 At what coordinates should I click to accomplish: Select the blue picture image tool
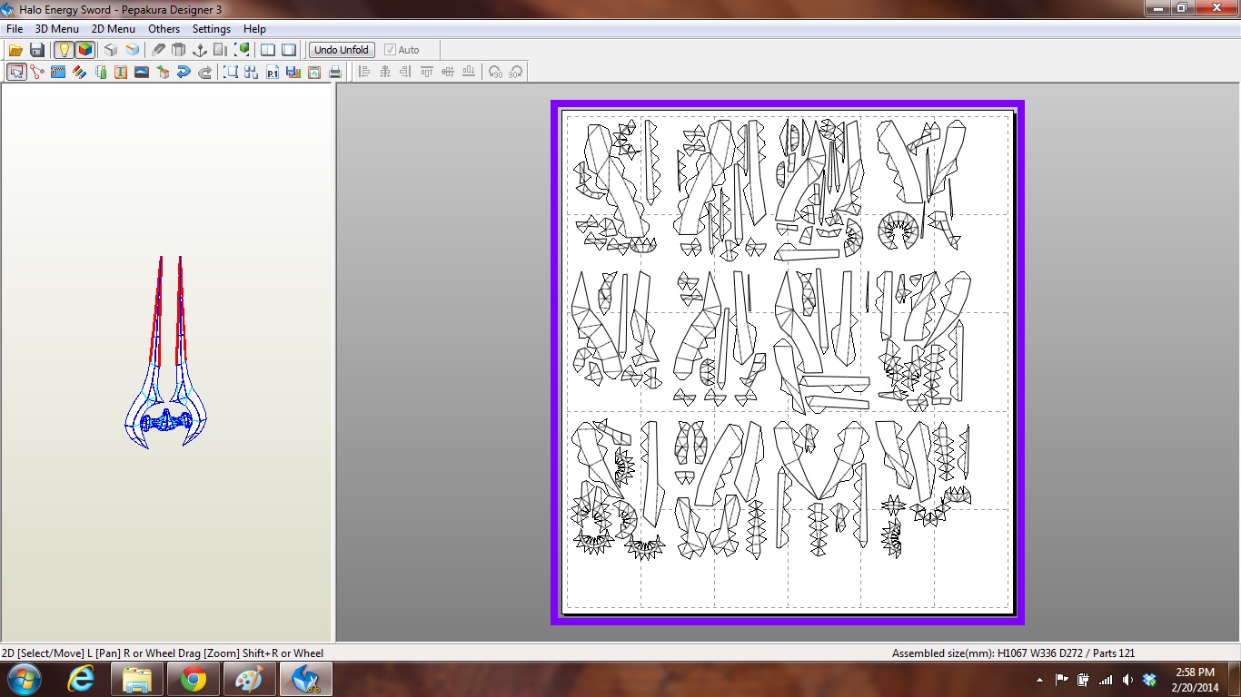pos(142,72)
